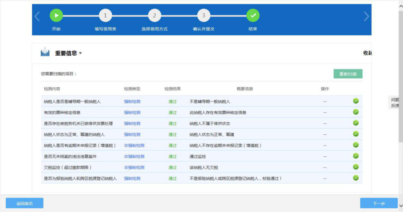Screen dimensions: 403x212
Task: Click row label 欠税监控（超过缴款期限）
Action: 68,168
